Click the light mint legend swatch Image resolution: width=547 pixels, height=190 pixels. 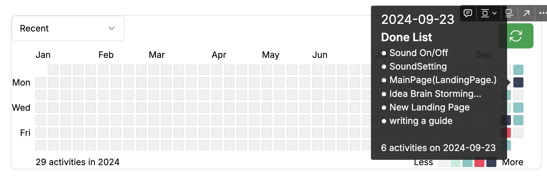[x=456, y=162]
